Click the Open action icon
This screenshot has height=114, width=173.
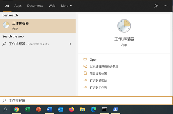tap(85, 59)
